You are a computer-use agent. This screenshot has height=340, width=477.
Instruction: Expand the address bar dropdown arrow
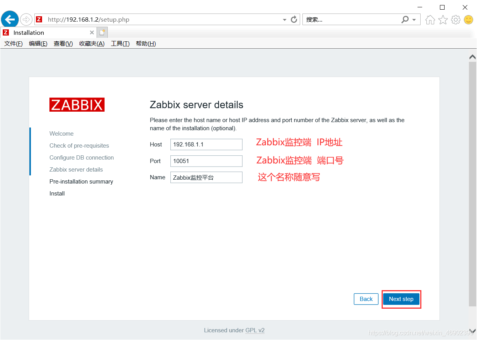click(285, 20)
